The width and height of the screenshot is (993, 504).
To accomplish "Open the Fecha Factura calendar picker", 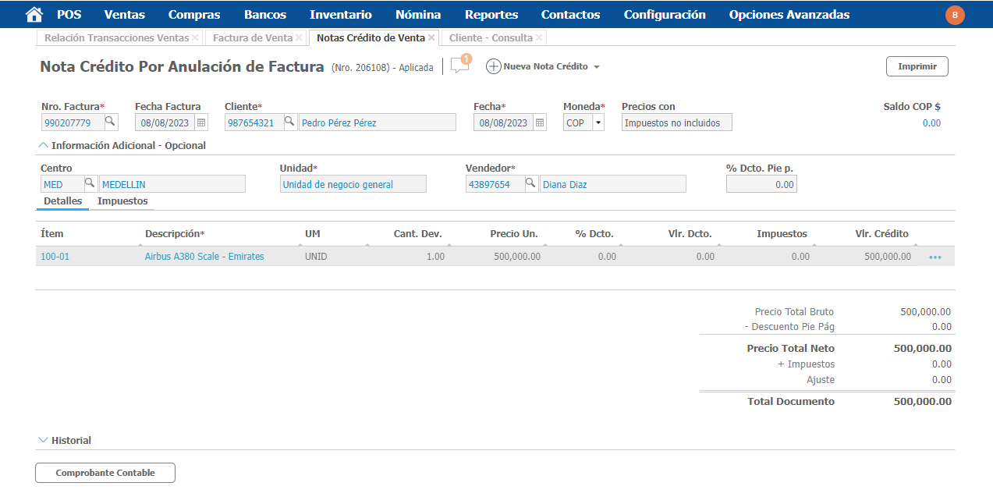I will 201,122.
